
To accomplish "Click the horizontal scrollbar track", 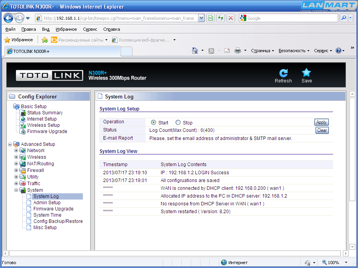I will [175, 253].
